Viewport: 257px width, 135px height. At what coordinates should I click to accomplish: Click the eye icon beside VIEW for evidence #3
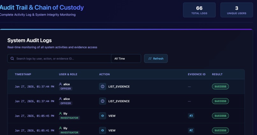point(103,116)
